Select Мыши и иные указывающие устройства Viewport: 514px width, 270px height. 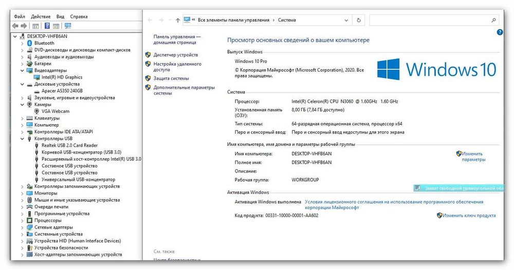click(77, 200)
